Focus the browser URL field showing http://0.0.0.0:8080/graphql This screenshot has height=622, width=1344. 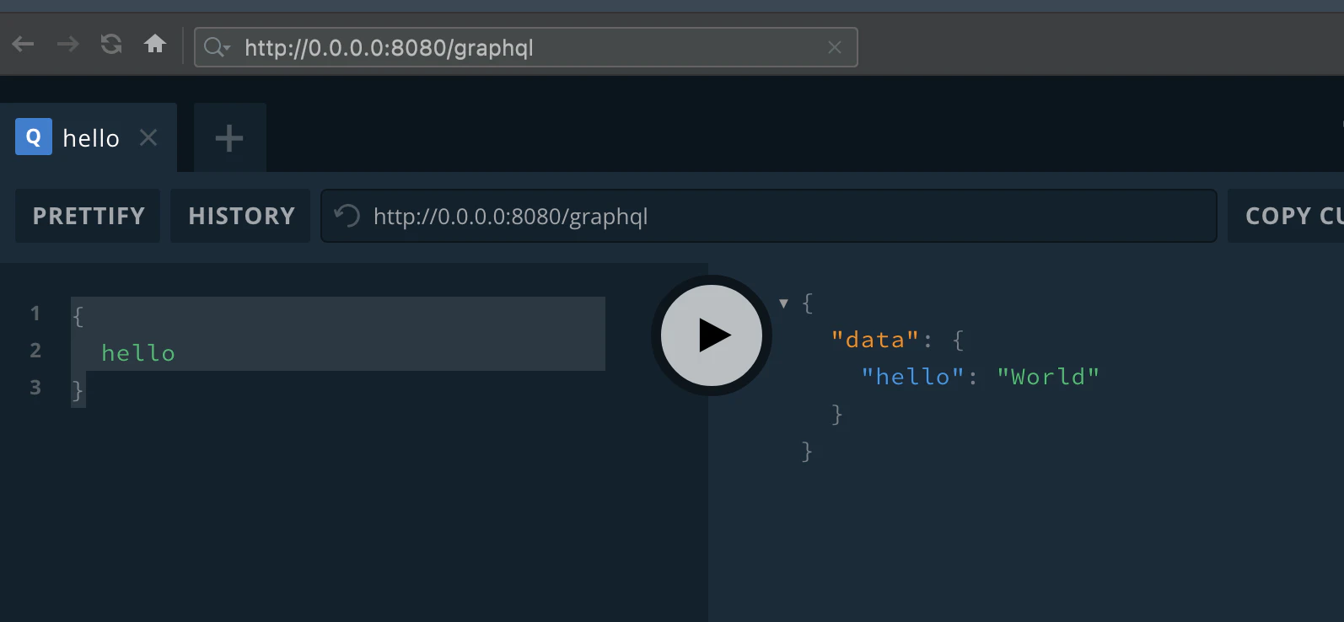526,47
